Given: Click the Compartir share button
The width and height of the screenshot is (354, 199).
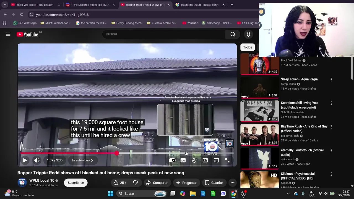Looking at the screenshot, I should coord(157,183).
